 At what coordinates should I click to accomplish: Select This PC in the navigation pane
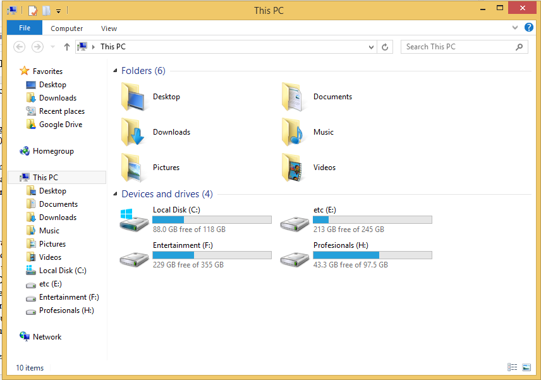58,178
